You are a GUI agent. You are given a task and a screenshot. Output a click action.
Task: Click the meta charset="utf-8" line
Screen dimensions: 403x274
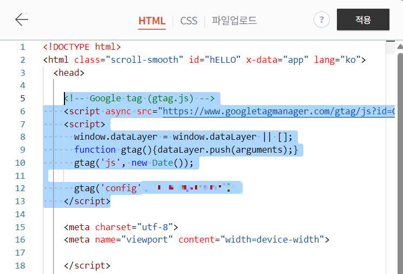121,227
